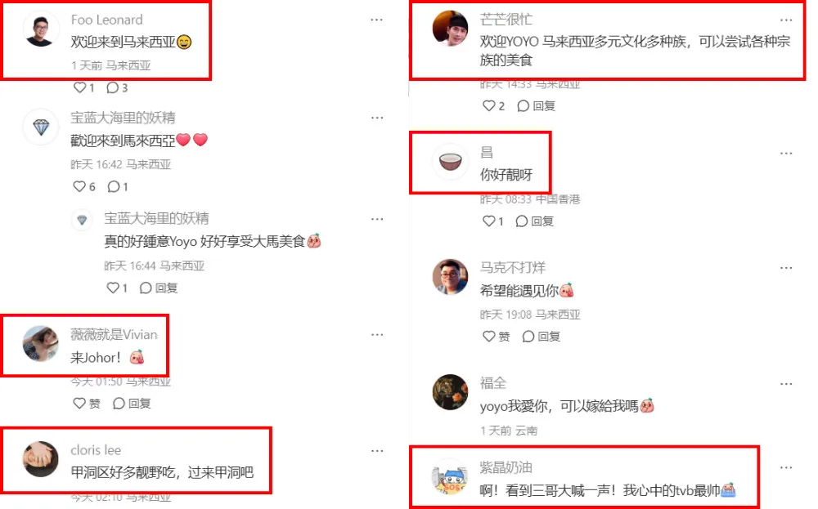
Task: Reply to 芒芒很忙's comment
Action: (524, 105)
